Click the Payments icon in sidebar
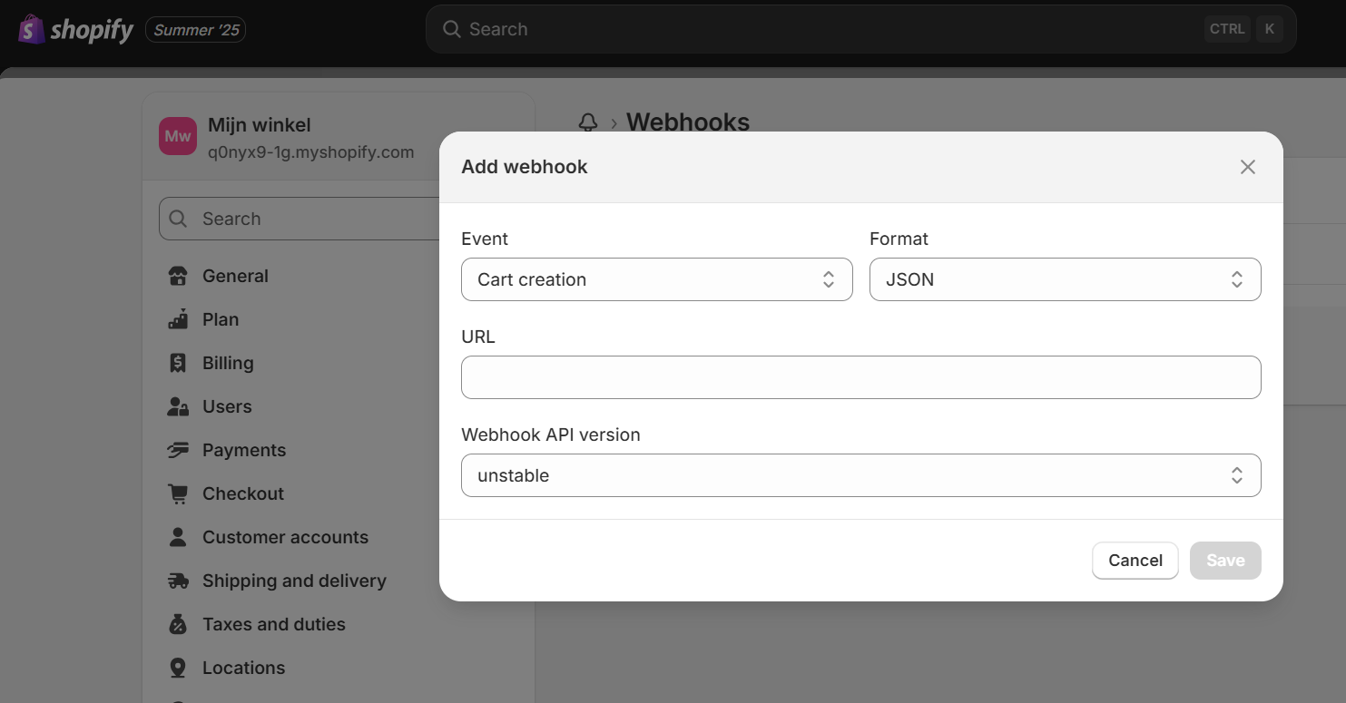Viewport: 1346px width, 703px height. pos(178,451)
